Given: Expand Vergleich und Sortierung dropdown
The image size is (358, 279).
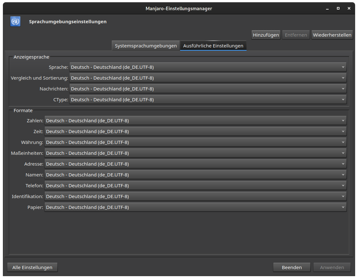Looking at the screenshot, I should 208,78.
